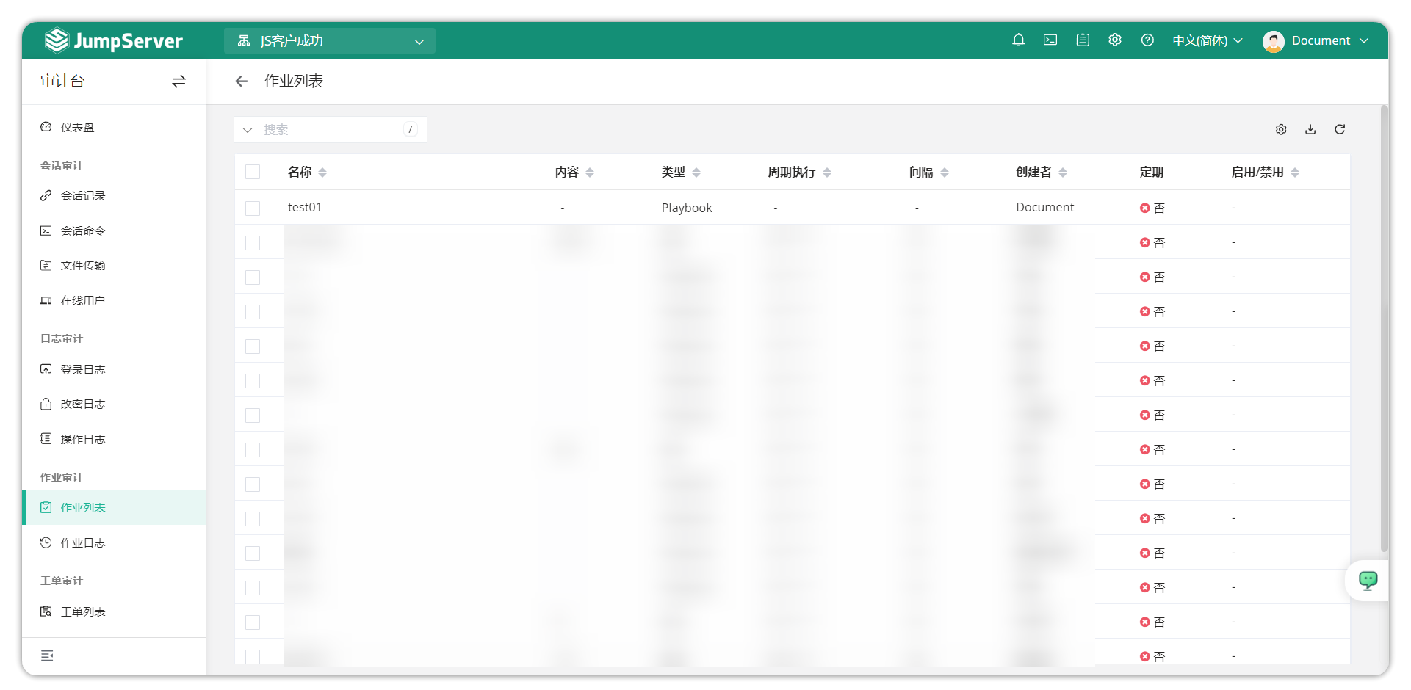
Task: Open the help question mark icon
Action: pyautogui.click(x=1147, y=40)
